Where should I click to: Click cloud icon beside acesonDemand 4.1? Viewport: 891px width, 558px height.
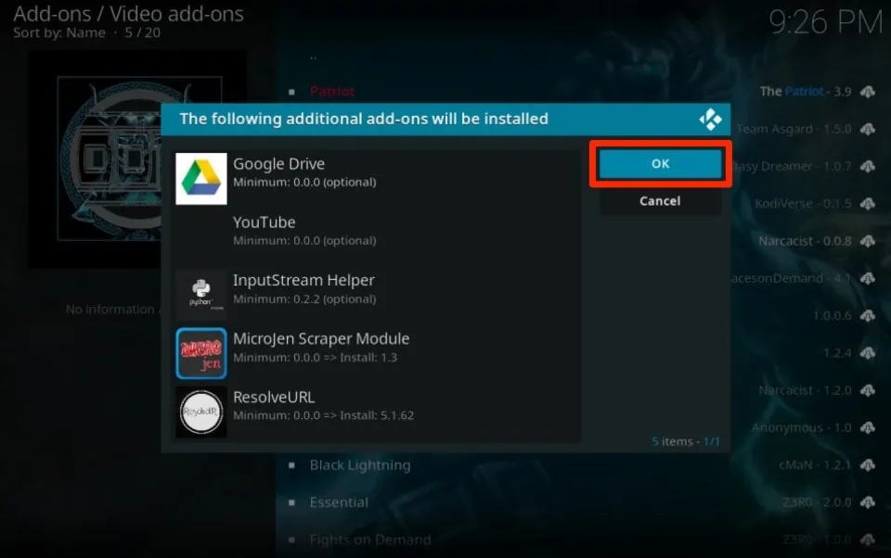pos(868,278)
